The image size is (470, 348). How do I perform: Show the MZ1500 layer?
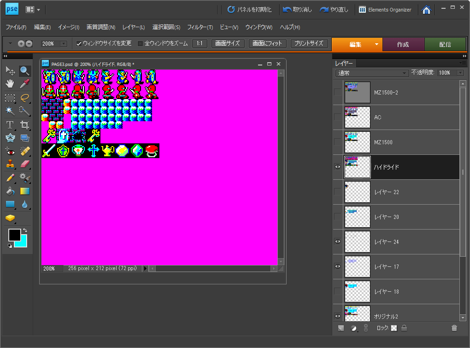click(x=337, y=142)
